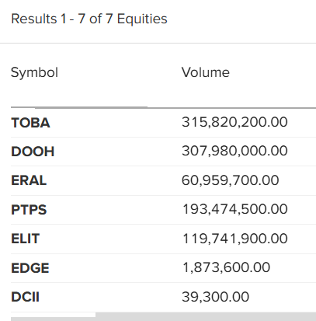Select TOBA volume 315,820,200.00 cell
Viewport: 316px width, 321px height.
click(x=234, y=122)
